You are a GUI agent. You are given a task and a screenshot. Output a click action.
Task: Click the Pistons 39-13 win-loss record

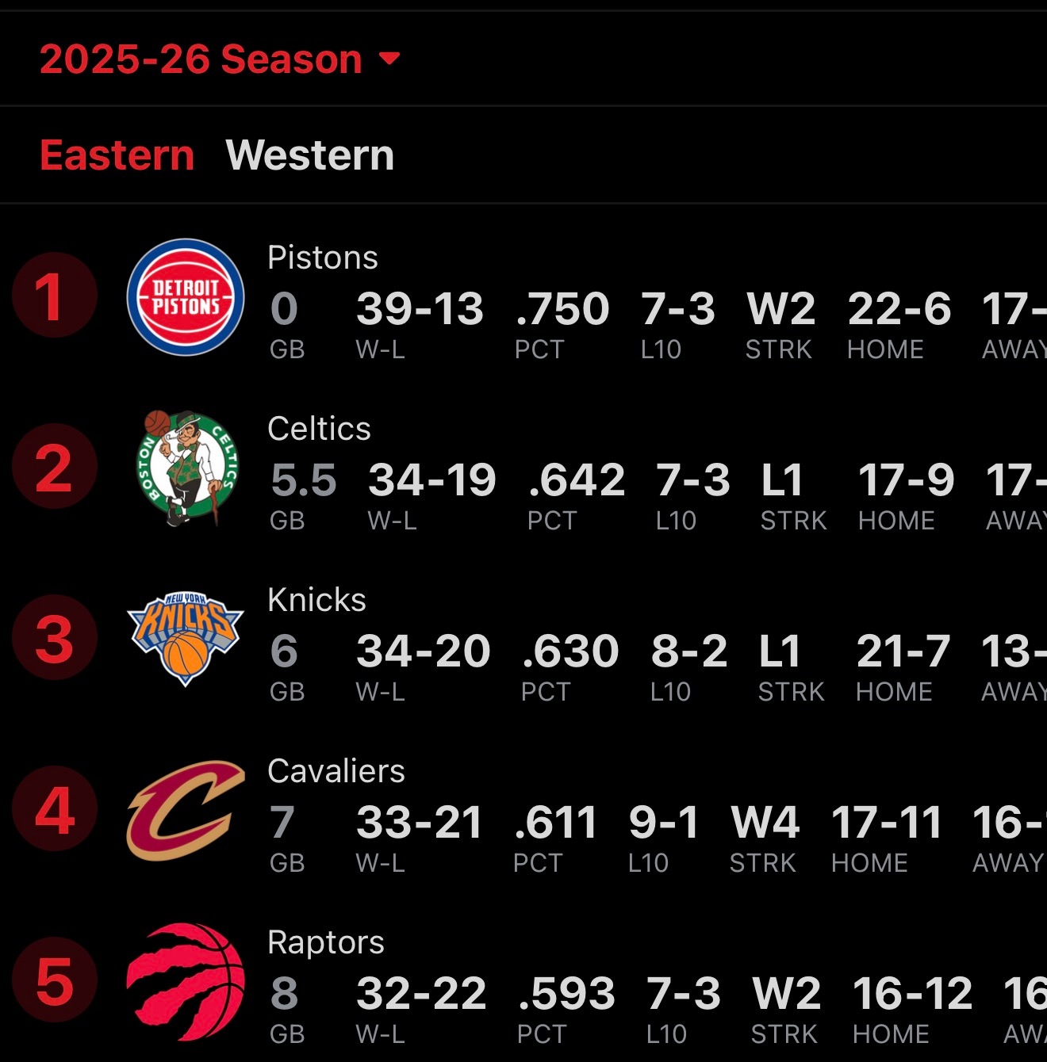tap(420, 309)
